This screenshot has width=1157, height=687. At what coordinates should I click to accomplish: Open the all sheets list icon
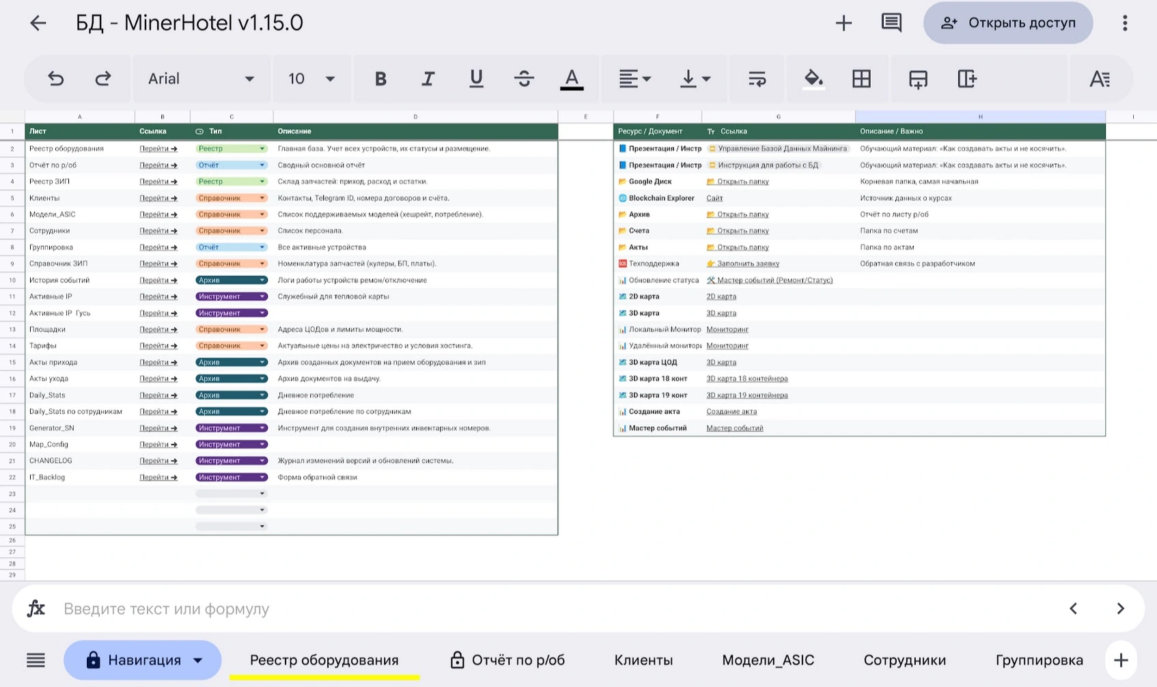(x=36, y=660)
